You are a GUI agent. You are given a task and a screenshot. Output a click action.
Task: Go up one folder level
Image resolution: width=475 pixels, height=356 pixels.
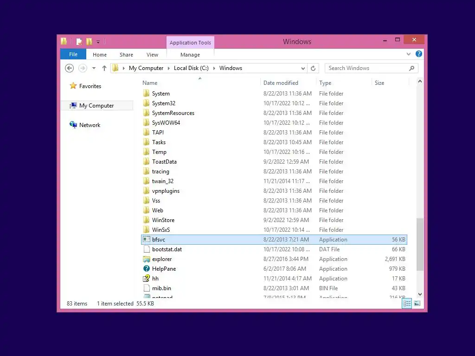104,68
